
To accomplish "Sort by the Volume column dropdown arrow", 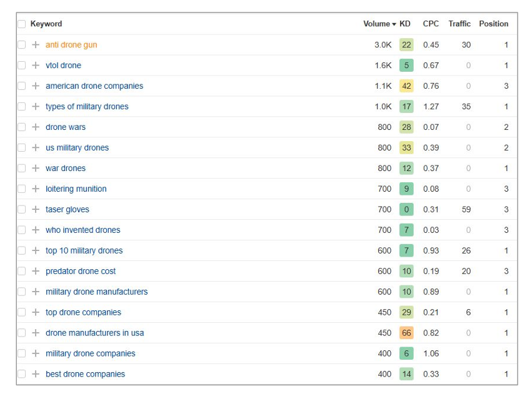I will point(394,24).
